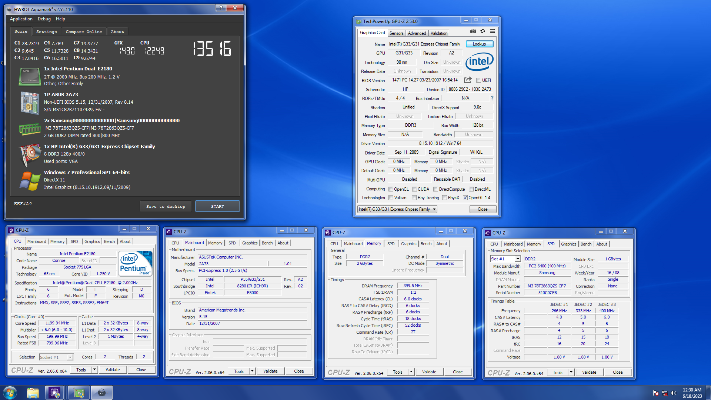Click the GPU-Z taskbar icon
Viewport: 711px width, 400px height.
point(79,393)
